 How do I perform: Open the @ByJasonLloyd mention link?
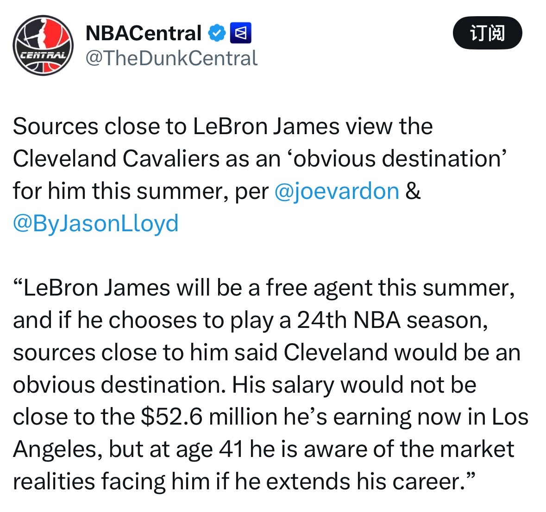[x=96, y=223]
